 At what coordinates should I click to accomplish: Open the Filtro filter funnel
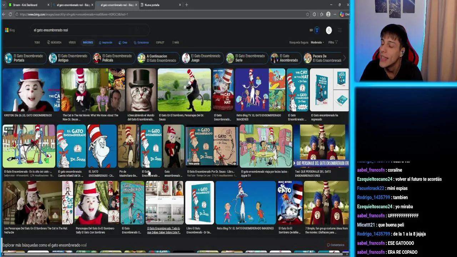pyautogui.click(x=333, y=42)
